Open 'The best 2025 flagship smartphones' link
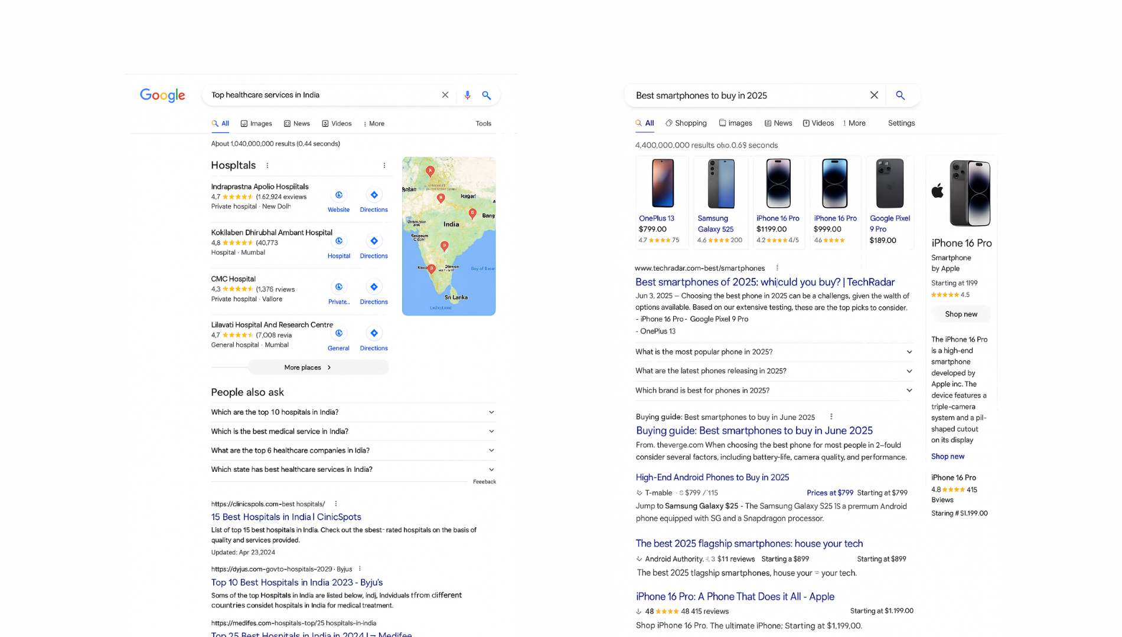 click(x=749, y=544)
